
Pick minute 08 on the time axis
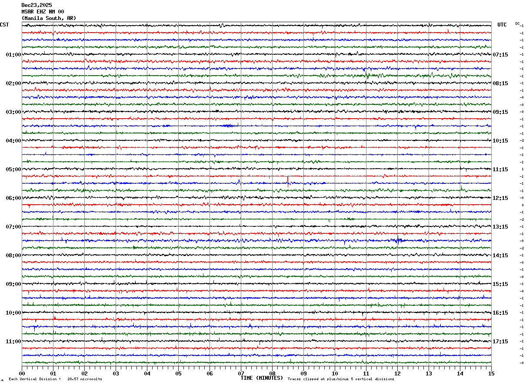coord(272,373)
